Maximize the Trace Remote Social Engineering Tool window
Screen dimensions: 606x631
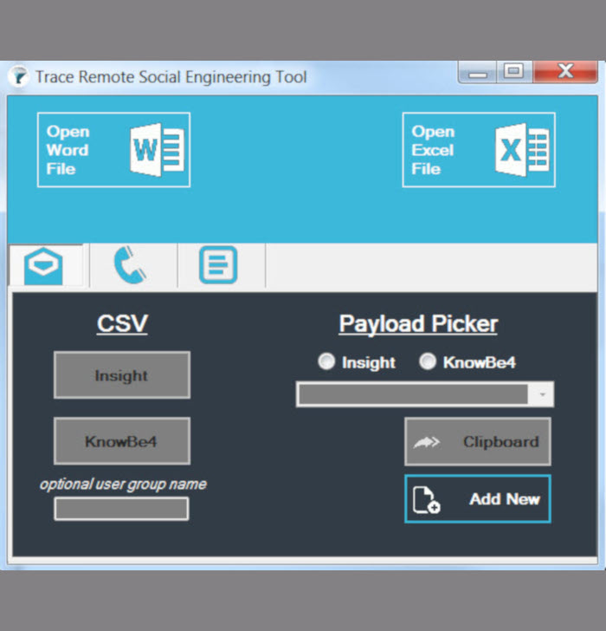(514, 73)
